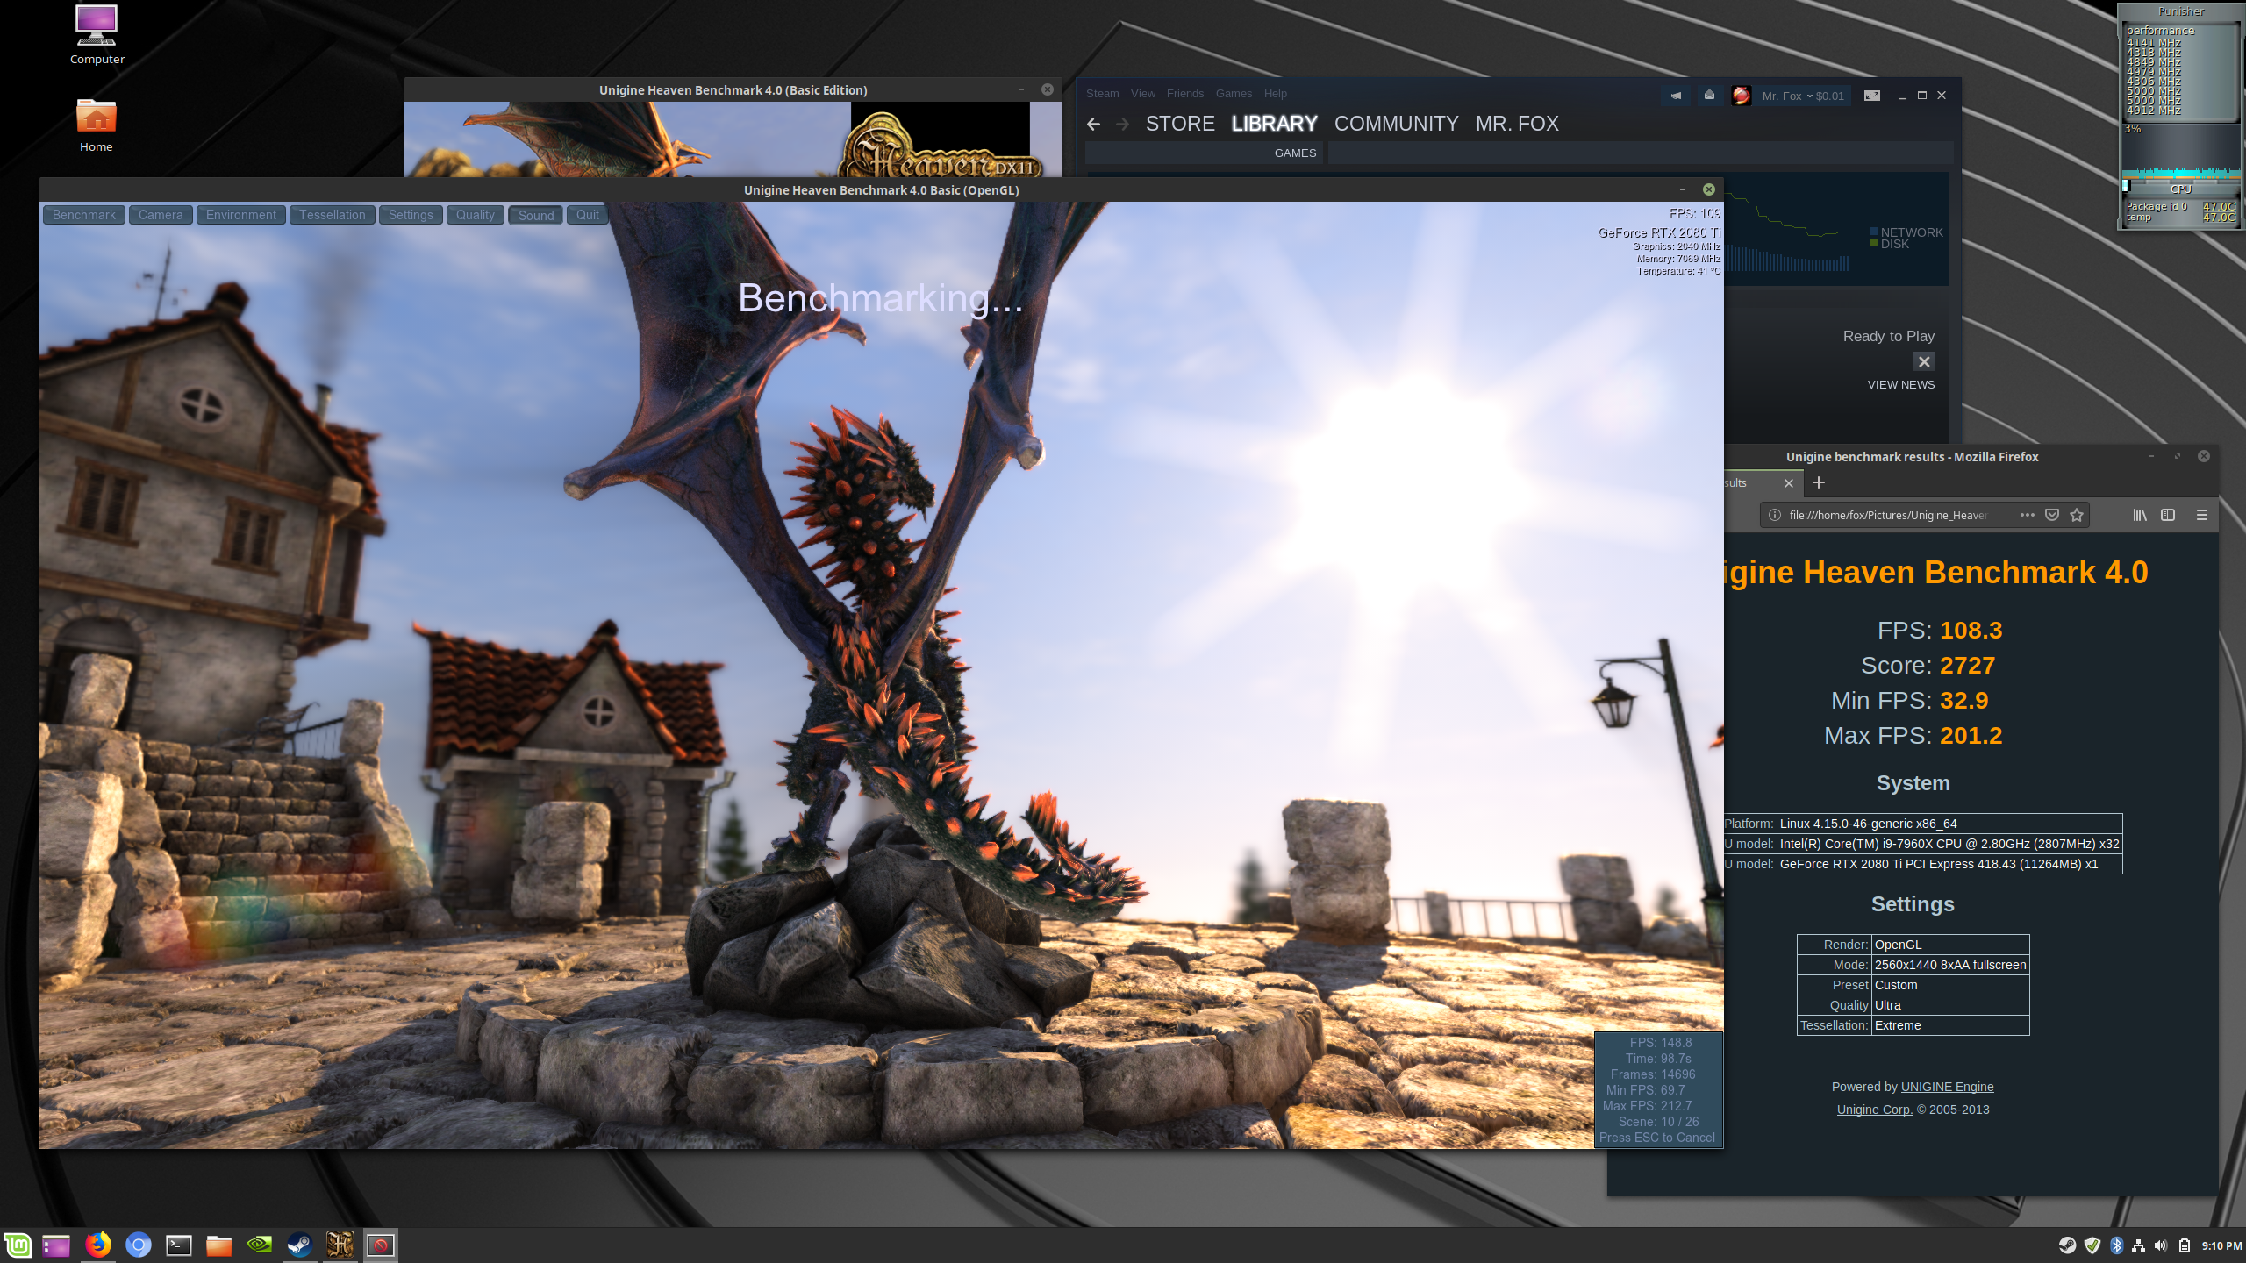Close the Firefox results tab

[1788, 483]
